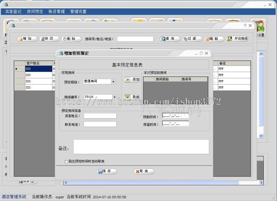
Task: Click the 宾客姓名 input field
Action: pos(100,116)
